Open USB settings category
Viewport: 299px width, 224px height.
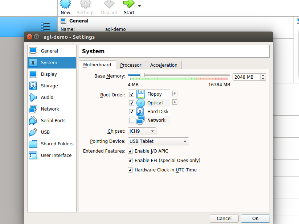tap(52, 132)
